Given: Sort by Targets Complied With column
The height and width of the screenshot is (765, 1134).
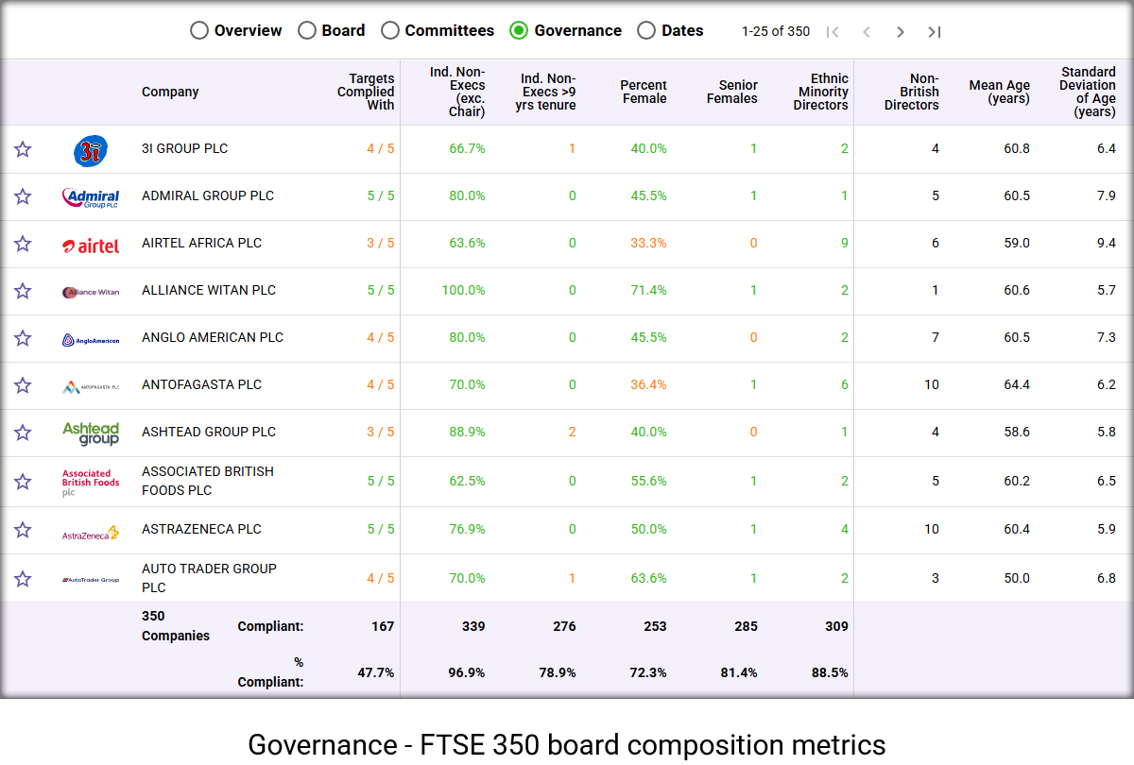Looking at the screenshot, I should (366, 92).
